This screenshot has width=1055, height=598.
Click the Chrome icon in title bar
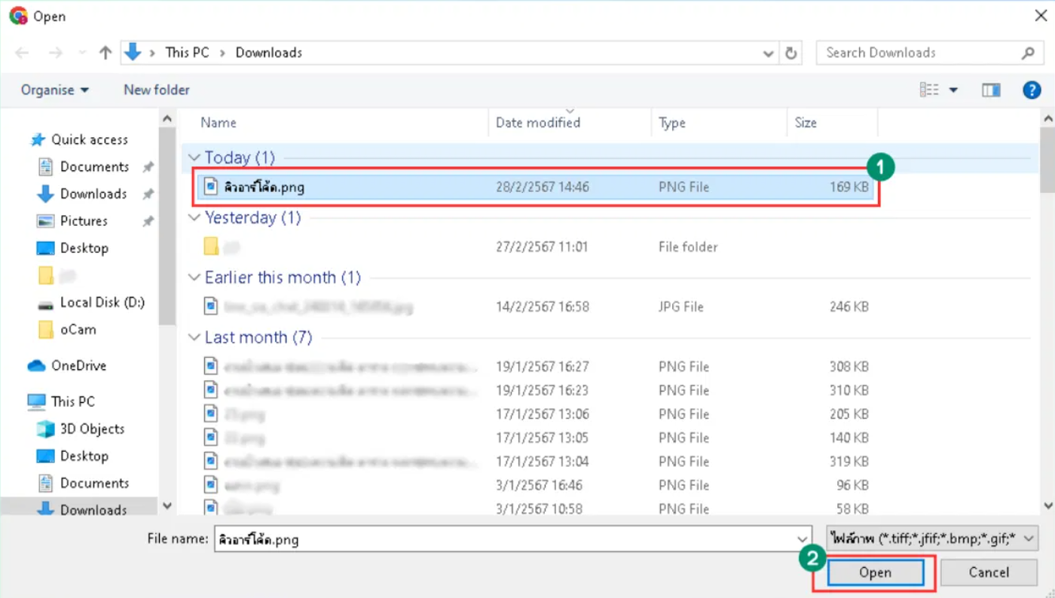click(17, 16)
